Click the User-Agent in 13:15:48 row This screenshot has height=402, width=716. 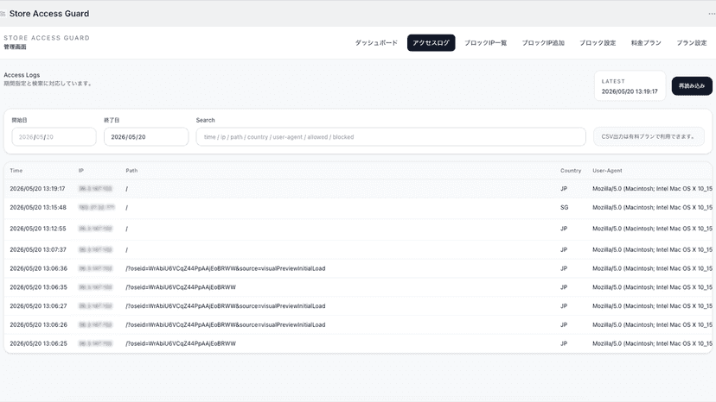652,207
